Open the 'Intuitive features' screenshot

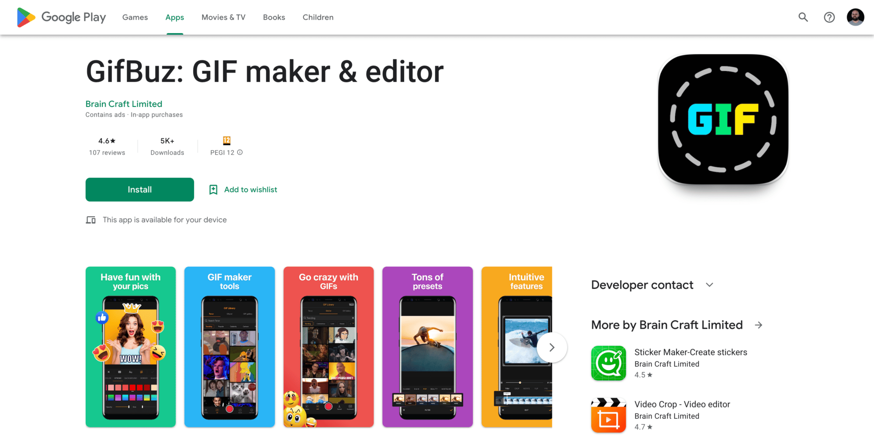click(517, 347)
